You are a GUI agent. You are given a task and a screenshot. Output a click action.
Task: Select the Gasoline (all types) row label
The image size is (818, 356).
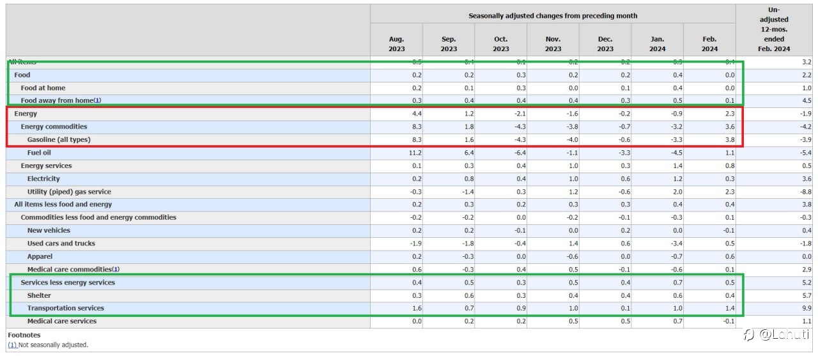click(59, 140)
